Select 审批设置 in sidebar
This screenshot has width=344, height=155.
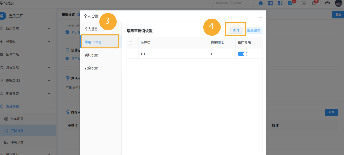28,131
